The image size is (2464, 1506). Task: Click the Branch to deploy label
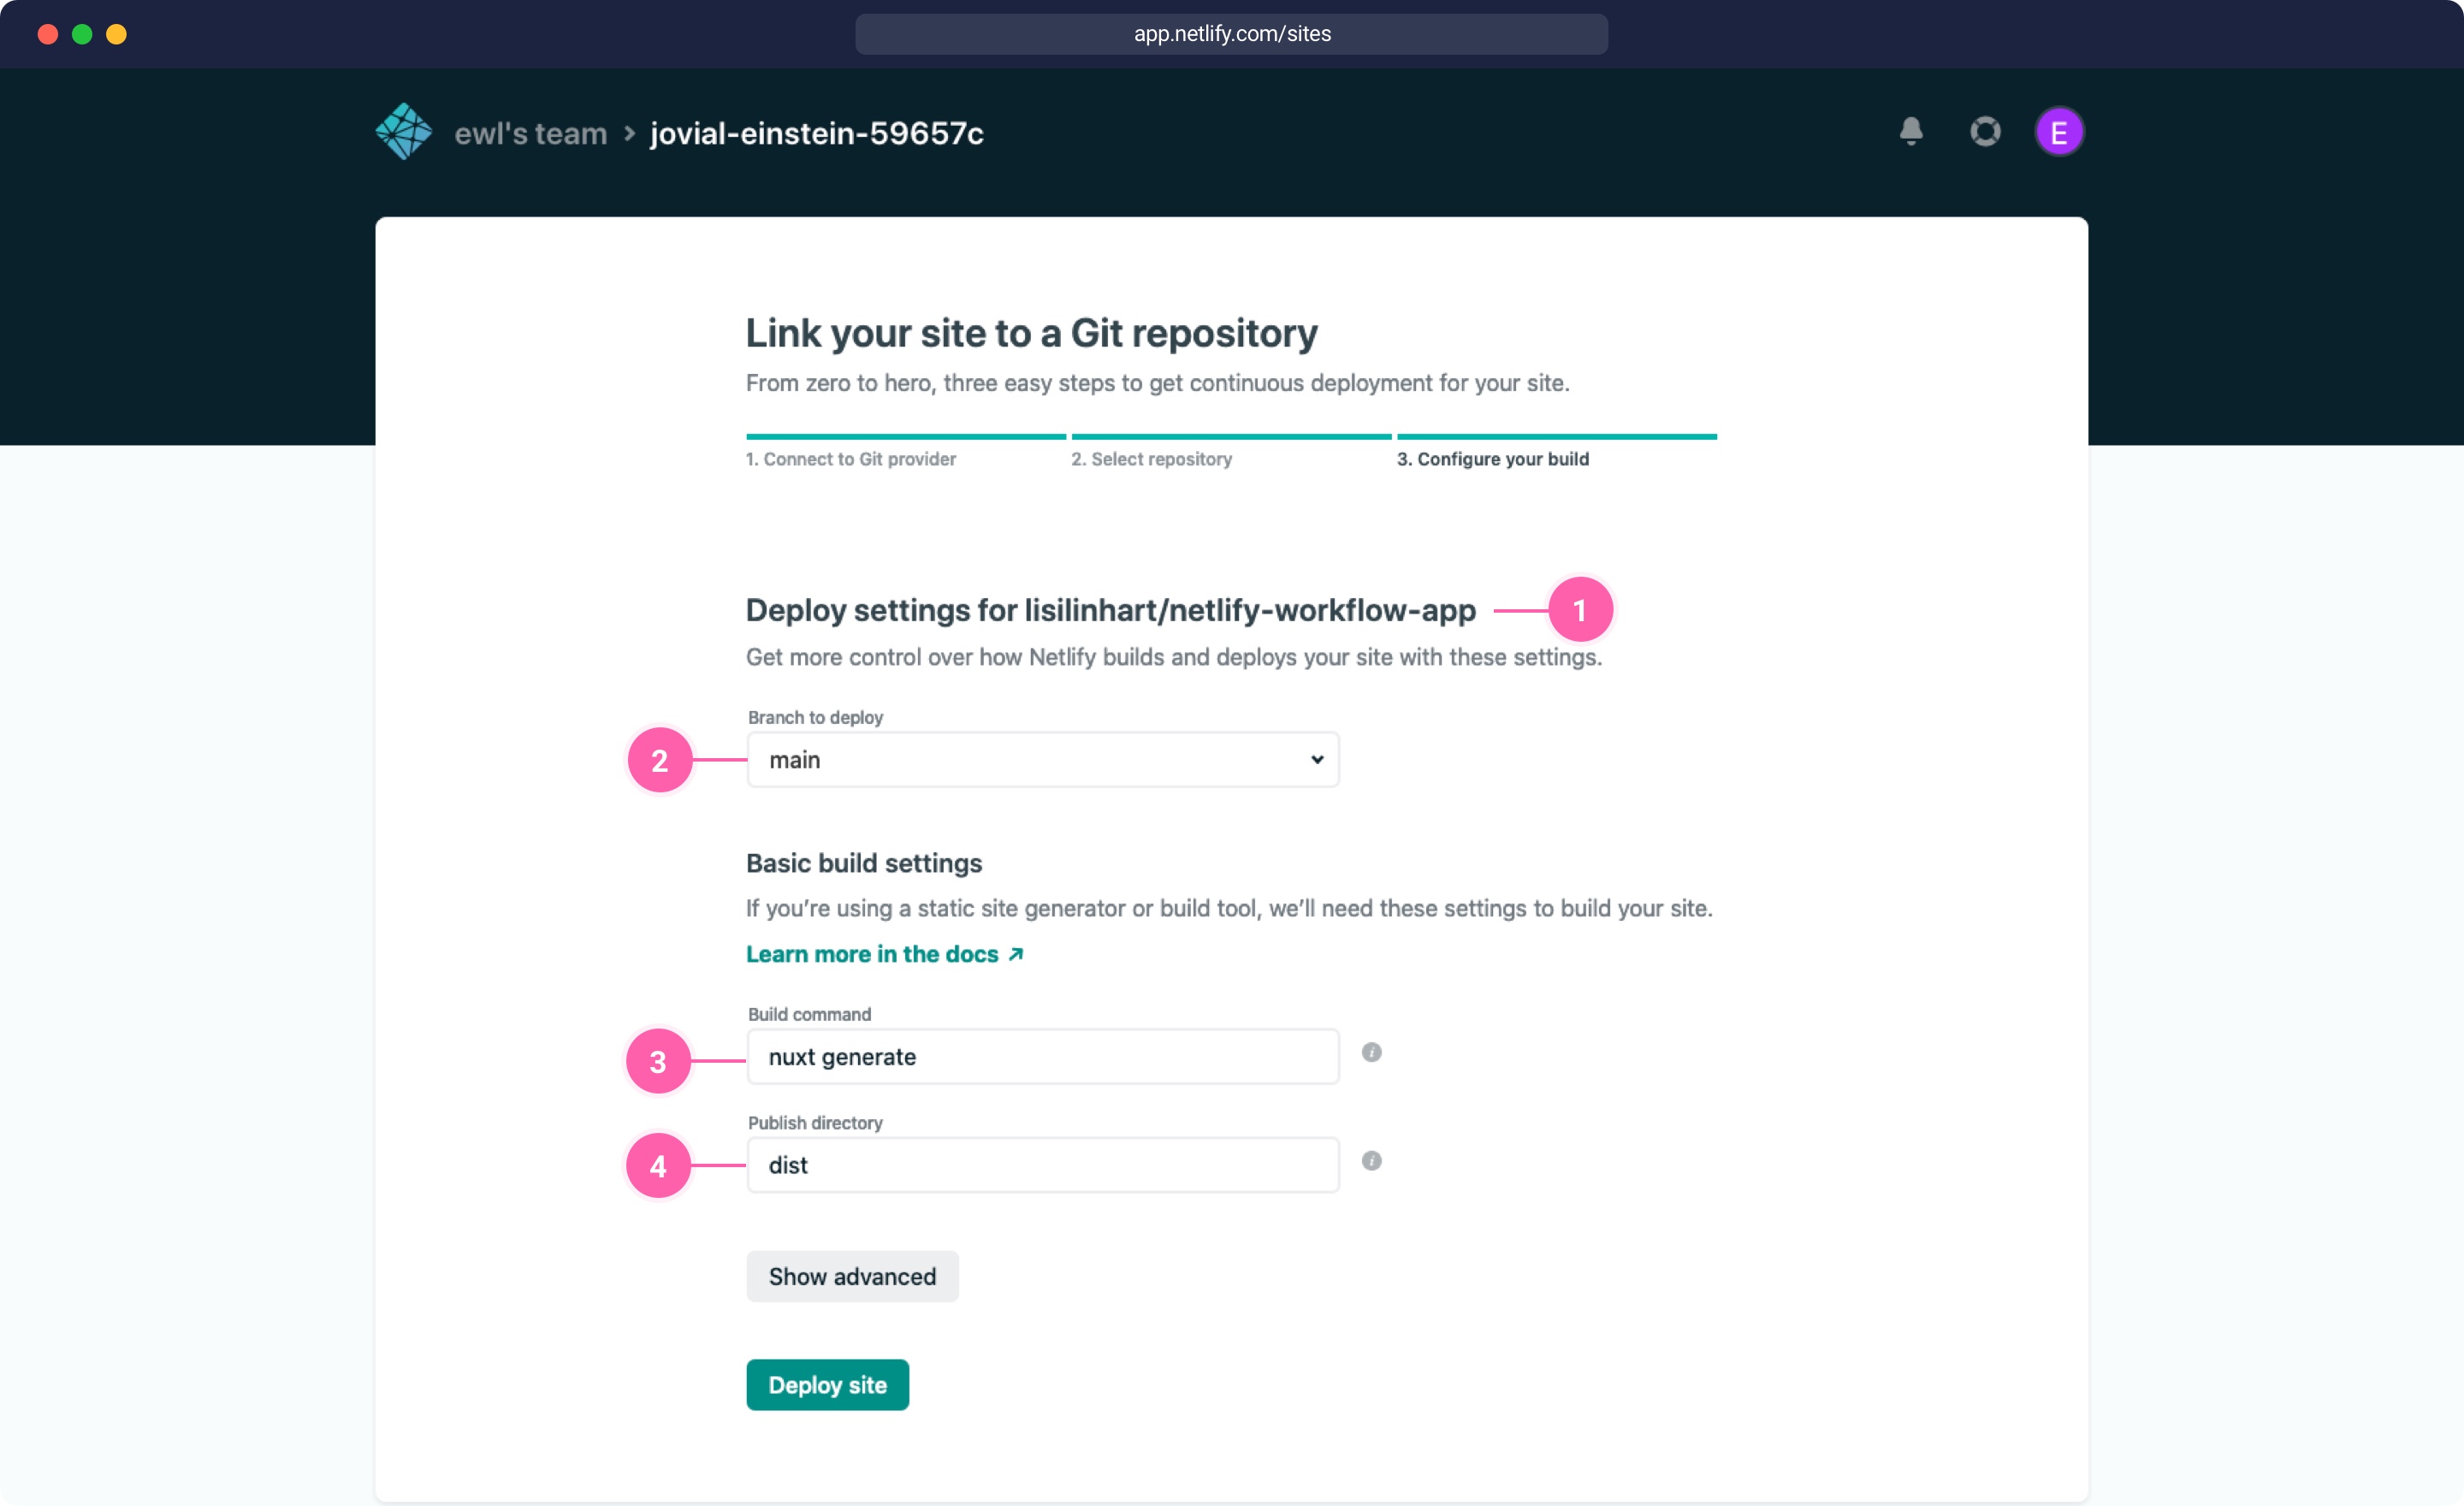click(x=815, y=717)
